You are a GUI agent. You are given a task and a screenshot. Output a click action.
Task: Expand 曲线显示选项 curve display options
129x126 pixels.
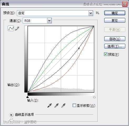11,115
